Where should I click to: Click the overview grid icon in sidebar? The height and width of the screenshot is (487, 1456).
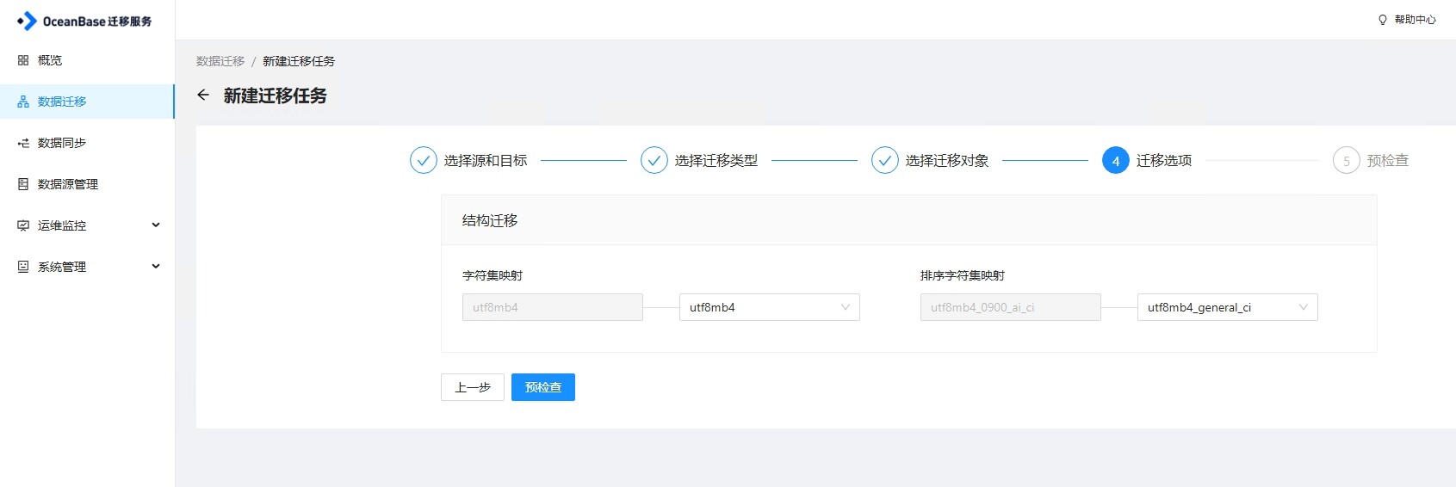pyautogui.click(x=23, y=60)
